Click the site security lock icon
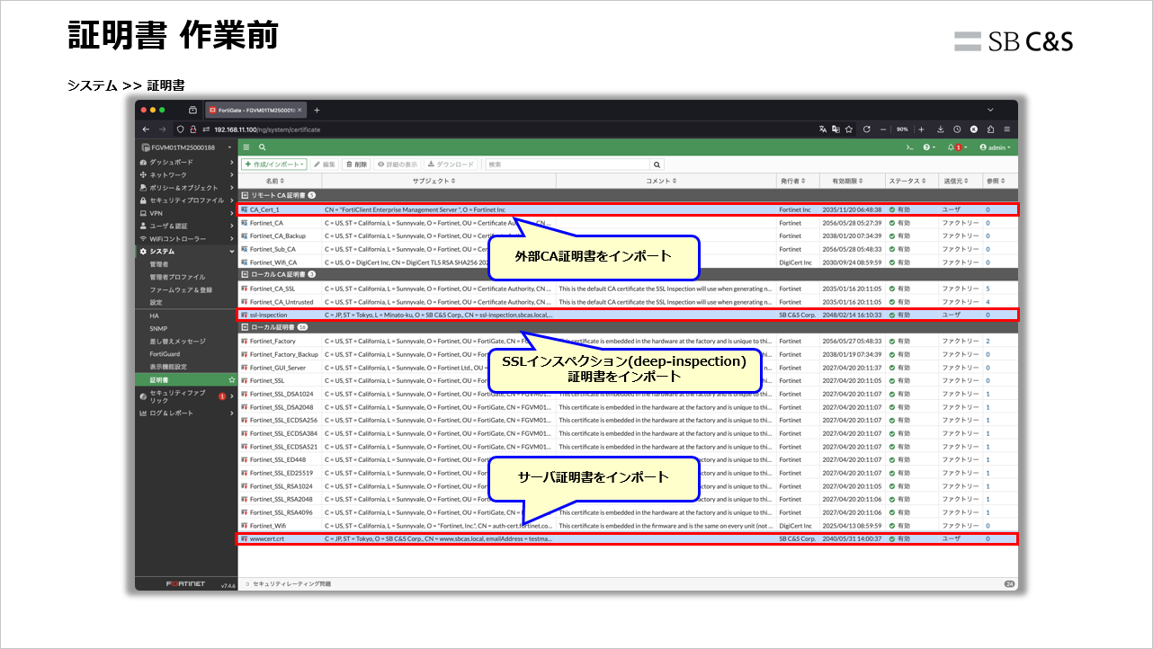The image size is (1153, 649). [193, 129]
